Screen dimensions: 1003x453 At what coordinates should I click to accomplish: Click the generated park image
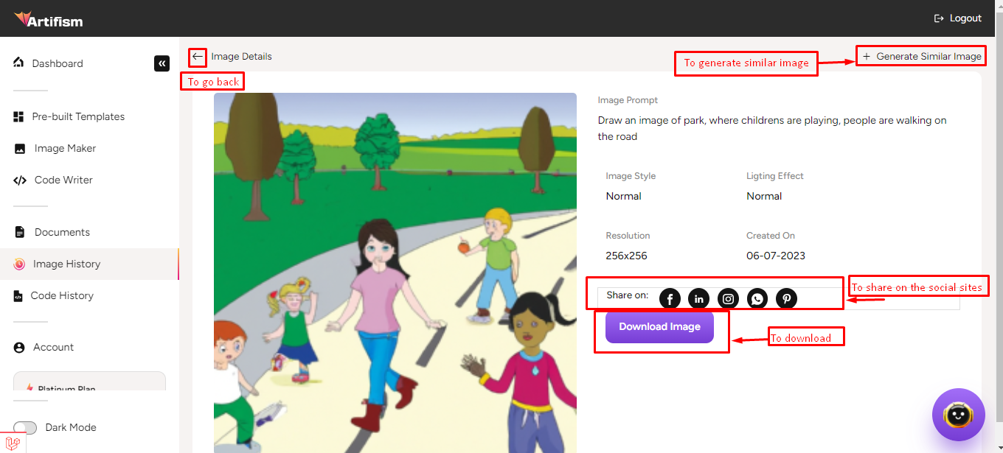pyautogui.click(x=395, y=273)
